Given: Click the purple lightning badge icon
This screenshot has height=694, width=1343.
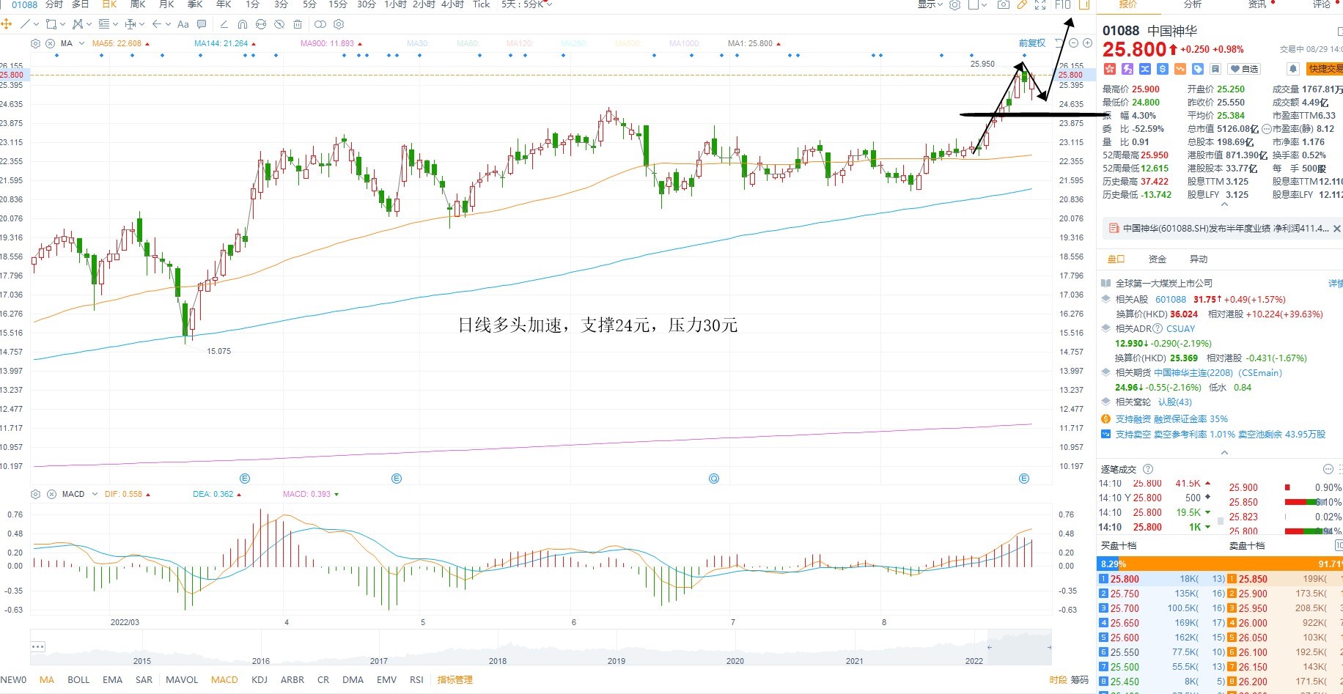Looking at the screenshot, I should tap(1127, 69).
